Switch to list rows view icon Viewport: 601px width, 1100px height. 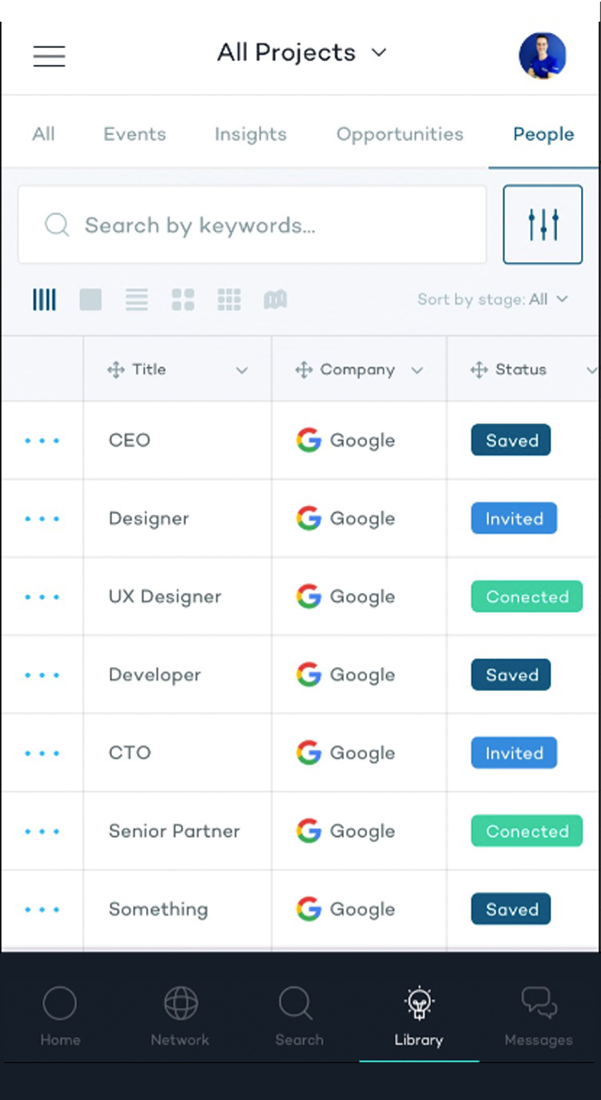137,301
